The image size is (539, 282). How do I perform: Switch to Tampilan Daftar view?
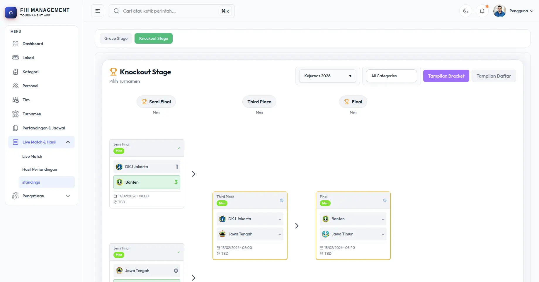coord(494,76)
